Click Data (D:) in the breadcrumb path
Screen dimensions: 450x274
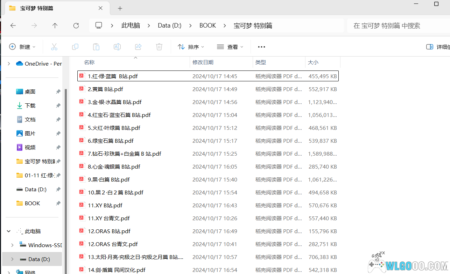pos(169,25)
